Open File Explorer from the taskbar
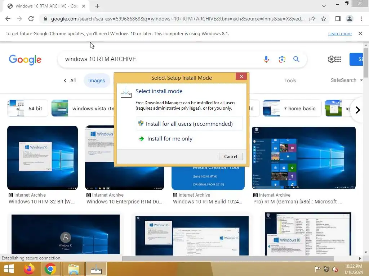 coord(74,269)
